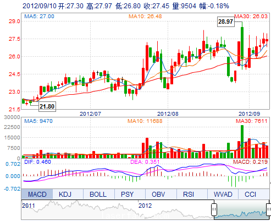
Task: Select the MACD indicator tab
Action: 37,194
